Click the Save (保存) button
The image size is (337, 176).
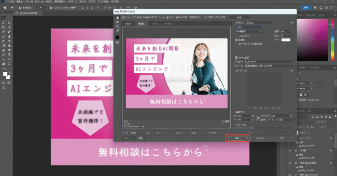[238, 138]
